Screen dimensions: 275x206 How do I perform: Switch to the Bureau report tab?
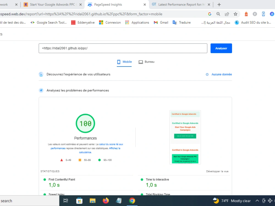tap(147, 62)
